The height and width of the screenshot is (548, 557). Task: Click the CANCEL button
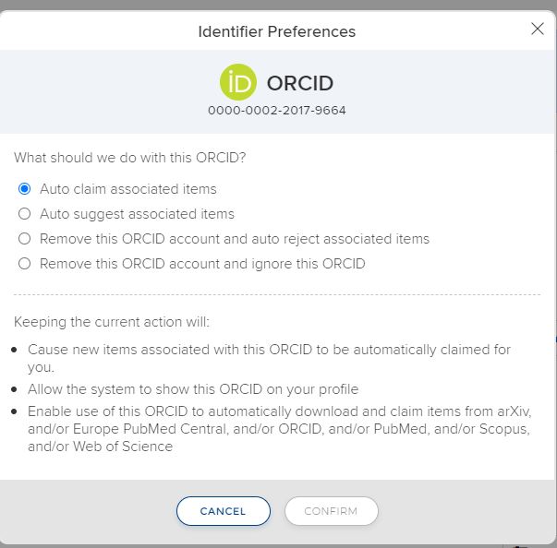click(224, 511)
